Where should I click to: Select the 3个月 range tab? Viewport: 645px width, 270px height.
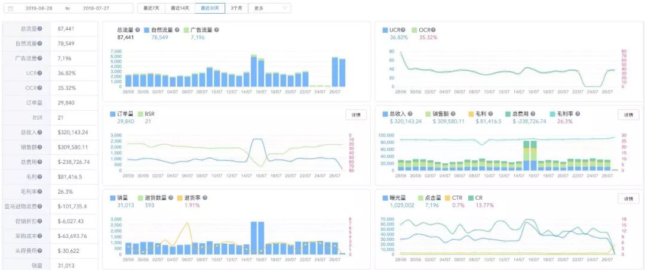(x=236, y=8)
